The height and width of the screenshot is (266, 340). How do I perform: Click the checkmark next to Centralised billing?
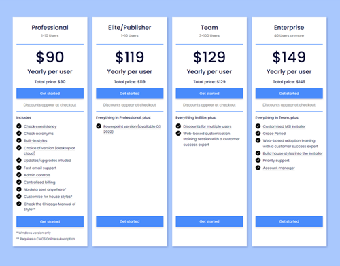19,182
